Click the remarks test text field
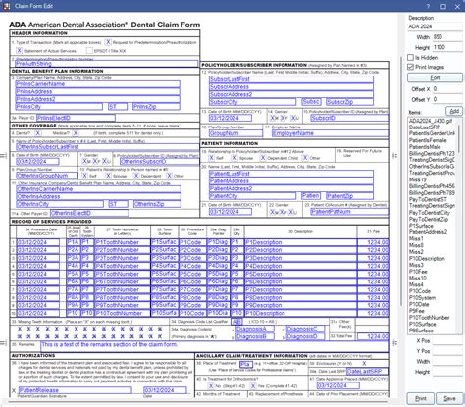Viewport: 465px width, 407px height. [x=215, y=345]
